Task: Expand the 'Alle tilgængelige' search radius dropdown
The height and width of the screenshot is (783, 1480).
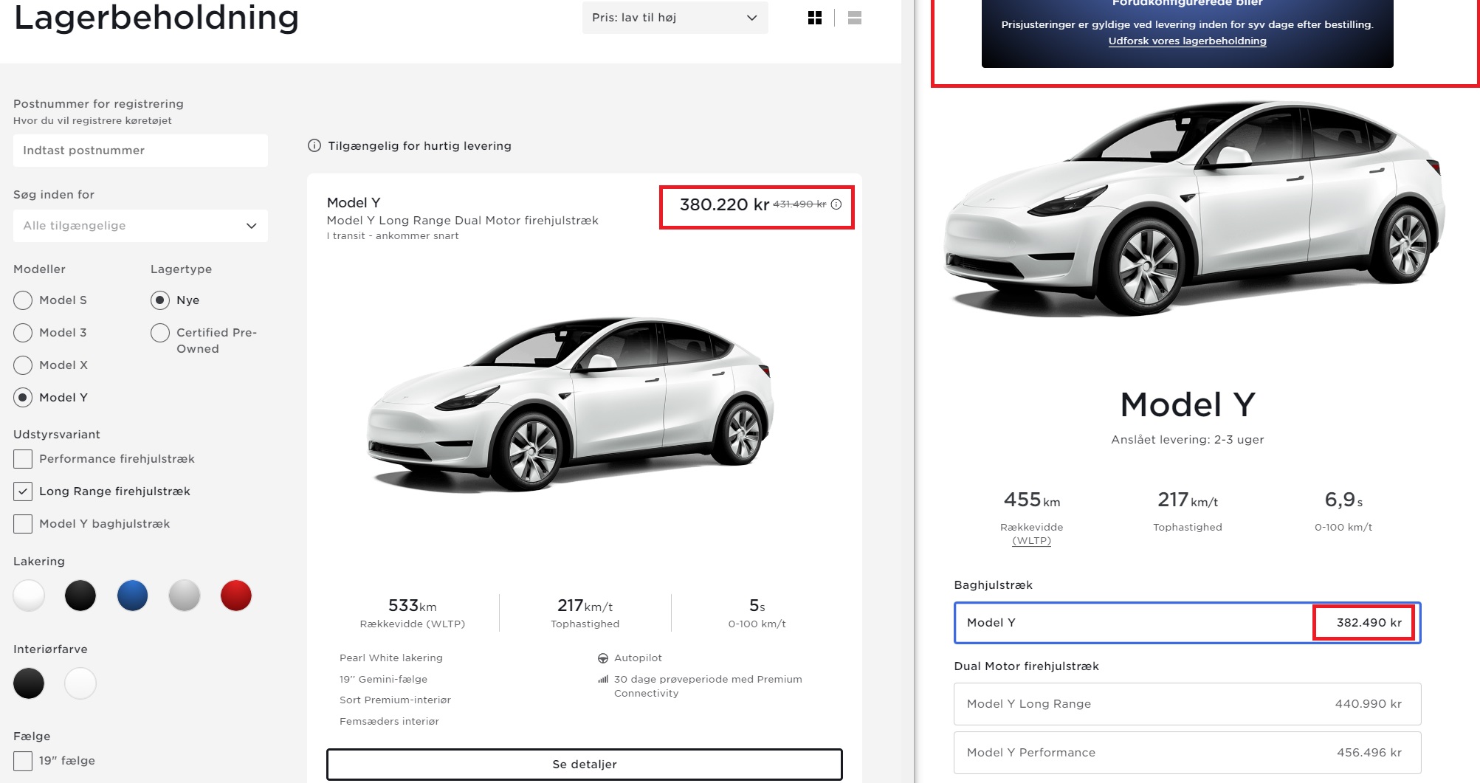Action: 140,226
